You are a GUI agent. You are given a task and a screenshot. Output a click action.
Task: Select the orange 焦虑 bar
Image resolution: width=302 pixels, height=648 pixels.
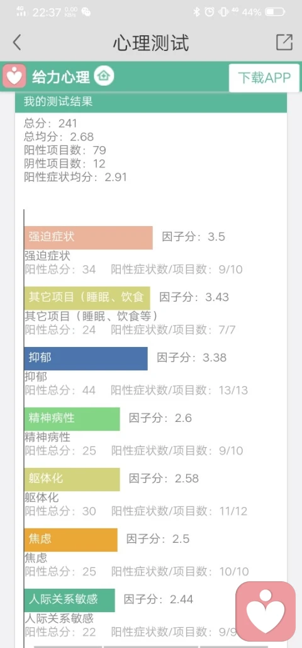coord(70,540)
